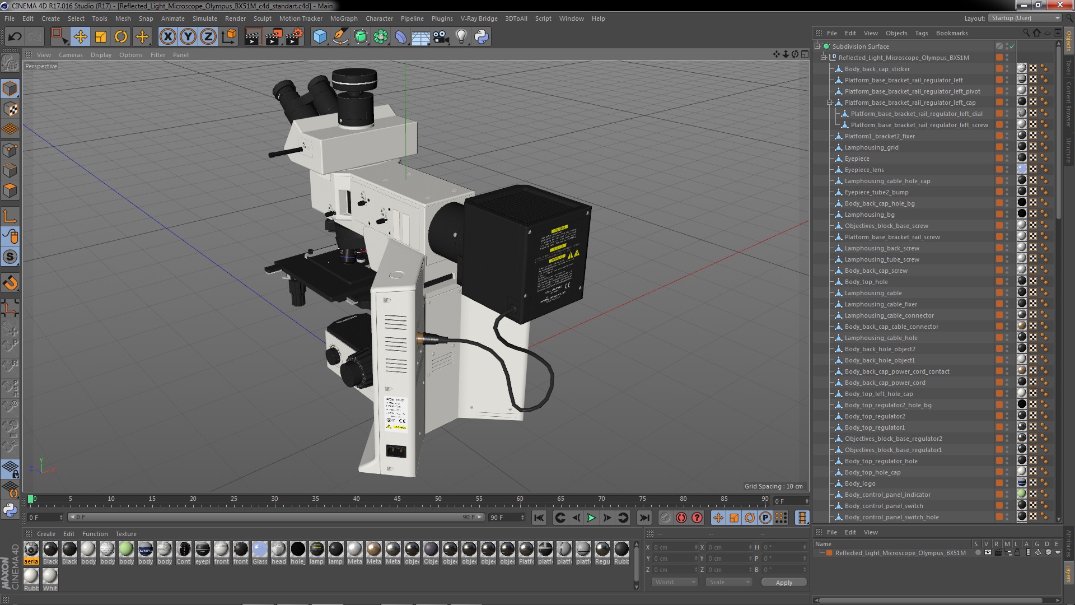Select Lamphousing_cable in object list
This screenshot has height=605, width=1075.
873,293
